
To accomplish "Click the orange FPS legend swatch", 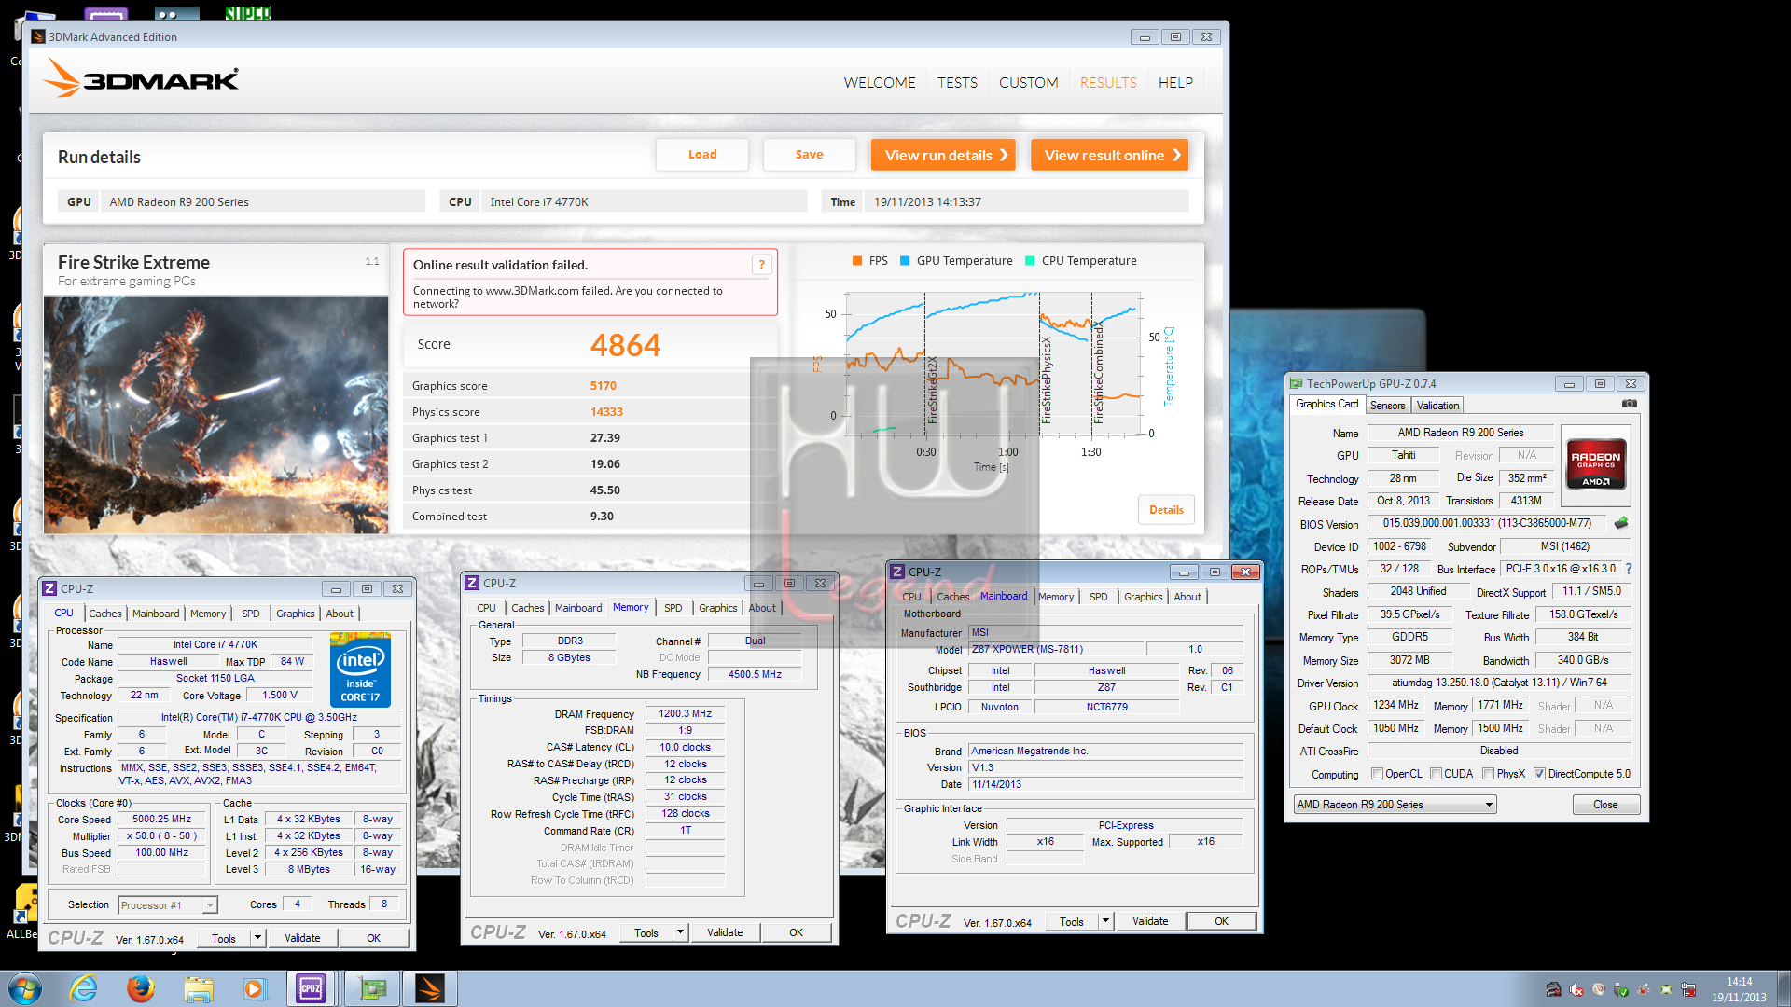I will click(x=857, y=261).
